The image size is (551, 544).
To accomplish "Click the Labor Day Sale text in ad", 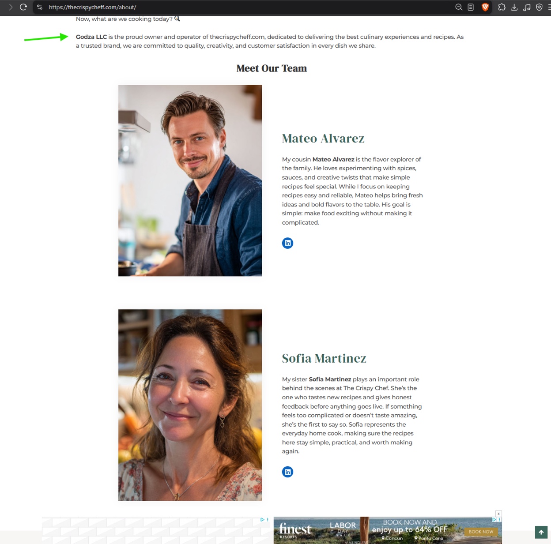I will (x=343, y=529).
